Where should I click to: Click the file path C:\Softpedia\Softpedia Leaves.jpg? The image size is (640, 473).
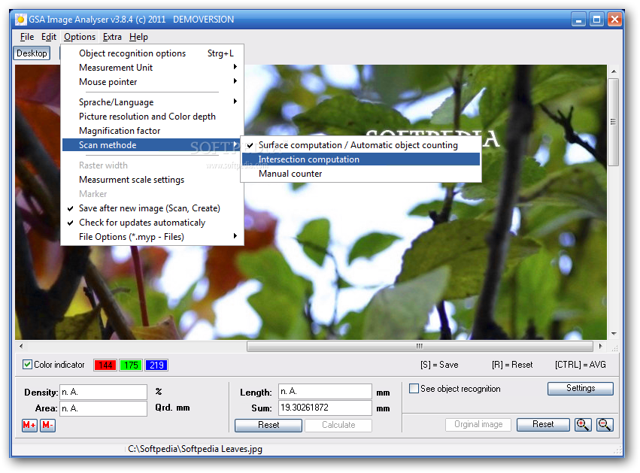(x=195, y=449)
